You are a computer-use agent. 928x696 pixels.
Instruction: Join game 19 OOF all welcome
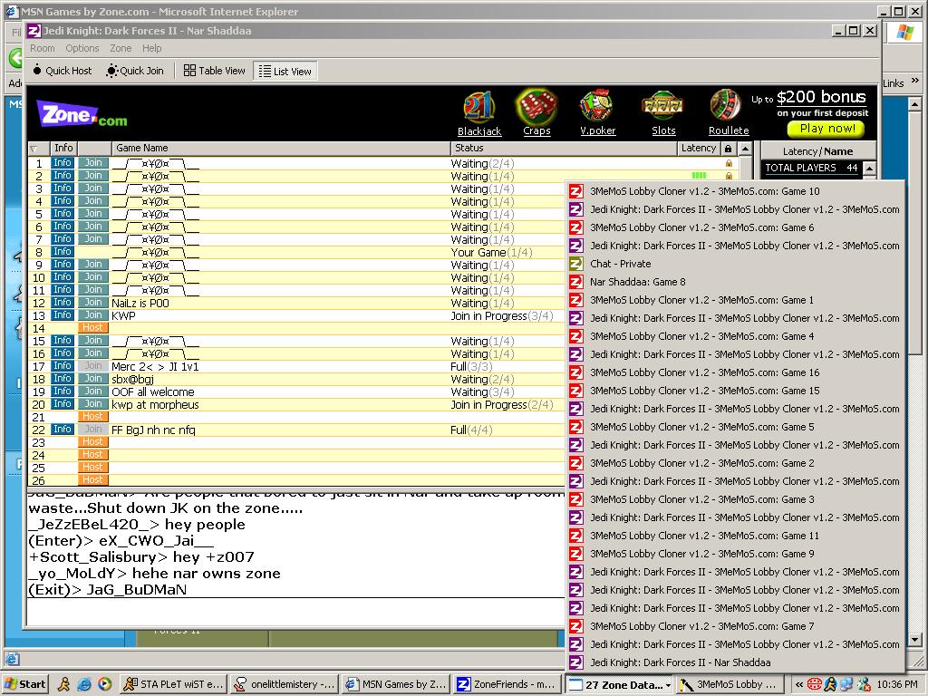(93, 391)
